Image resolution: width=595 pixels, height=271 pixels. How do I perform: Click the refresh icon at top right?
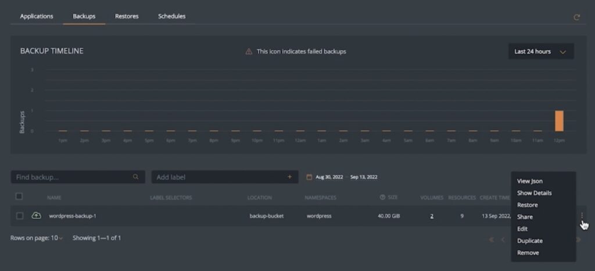coord(576,17)
